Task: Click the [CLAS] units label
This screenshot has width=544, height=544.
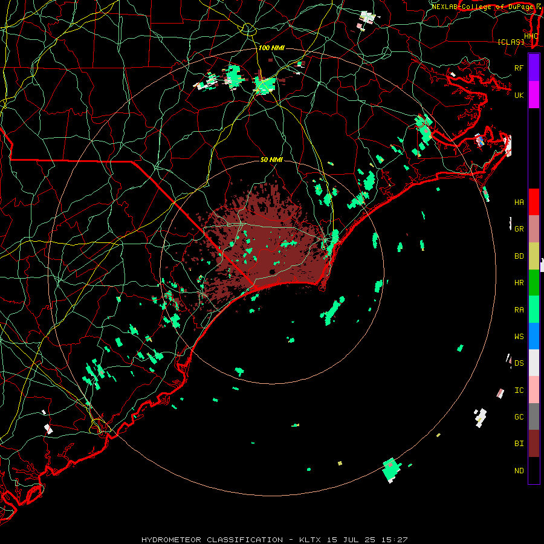Action: point(511,42)
